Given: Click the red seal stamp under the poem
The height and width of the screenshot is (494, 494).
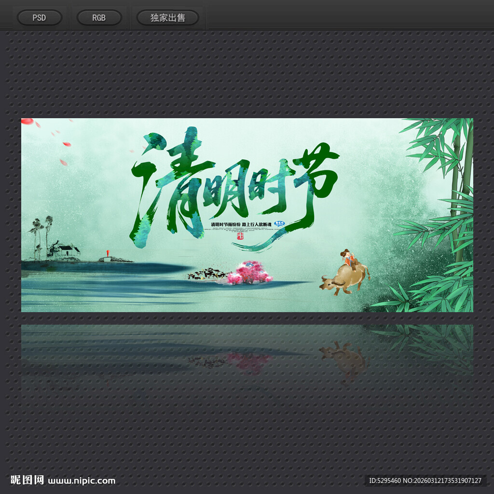Looking at the screenshot, I should click(x=240, y=236).
